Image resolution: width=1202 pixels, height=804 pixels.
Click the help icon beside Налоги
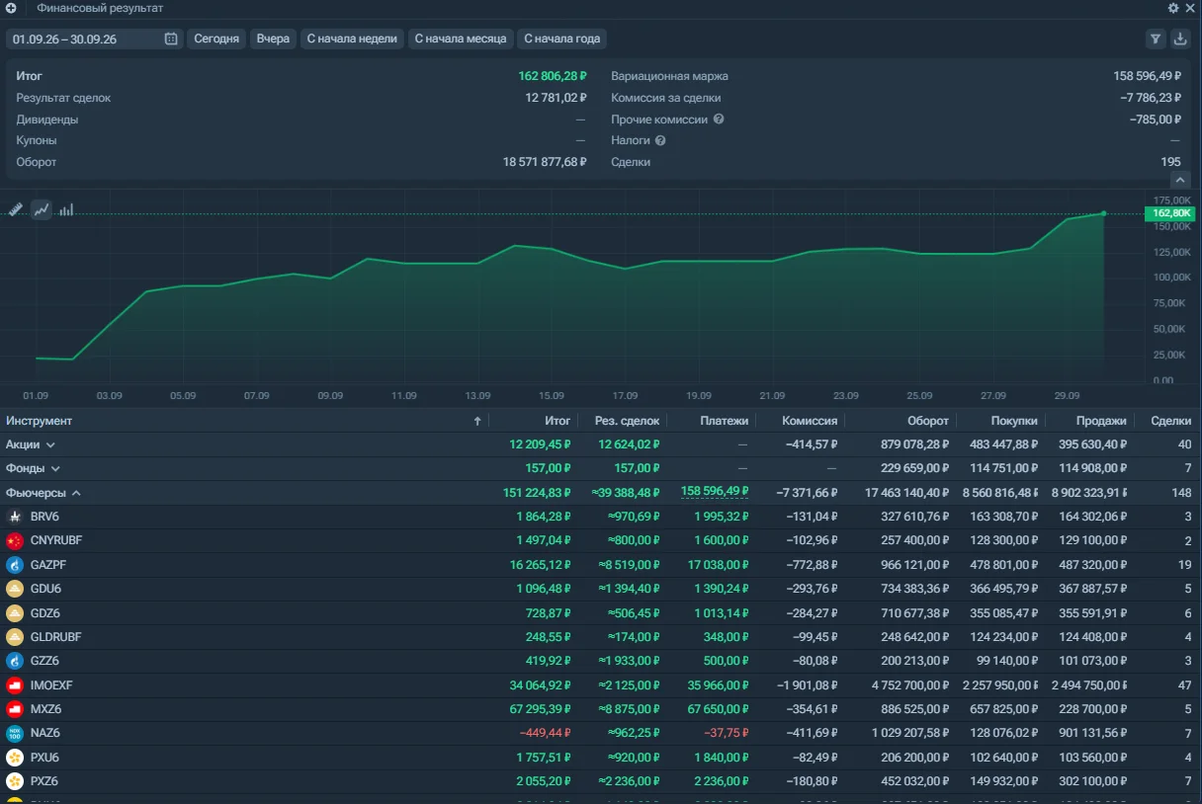659,140
